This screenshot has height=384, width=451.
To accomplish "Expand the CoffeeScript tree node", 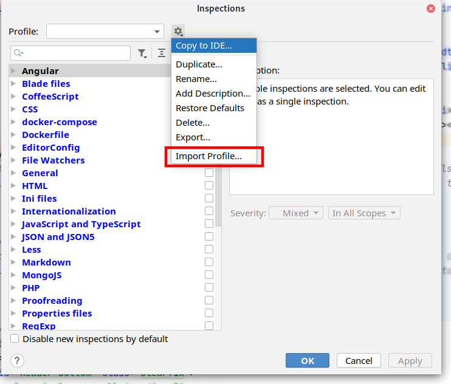I will pyautogui.click(x=14, y=97).
